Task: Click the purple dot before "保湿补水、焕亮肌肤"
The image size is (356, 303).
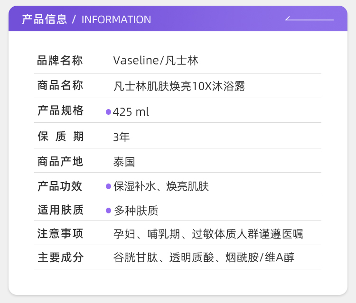Action: 108,186
